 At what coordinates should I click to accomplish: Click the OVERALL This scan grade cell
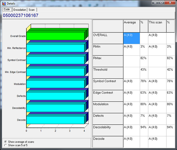coord(157,38)
